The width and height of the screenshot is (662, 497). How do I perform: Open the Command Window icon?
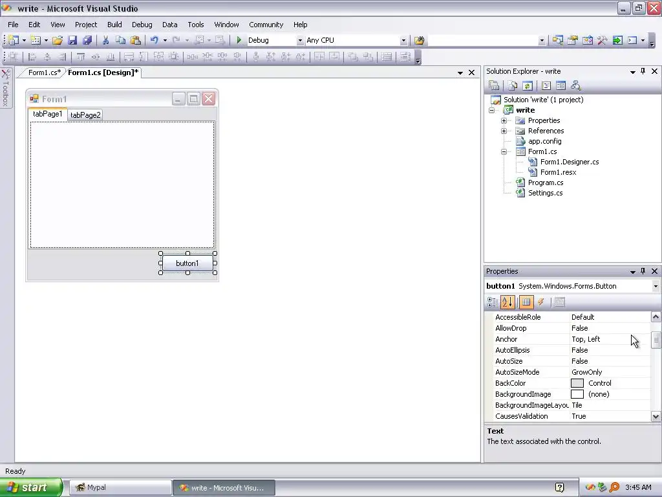tap(632, 40)
